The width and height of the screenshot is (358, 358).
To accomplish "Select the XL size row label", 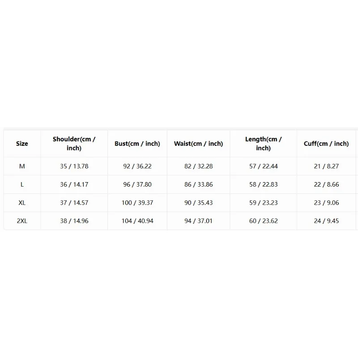I will coord(22,203).
